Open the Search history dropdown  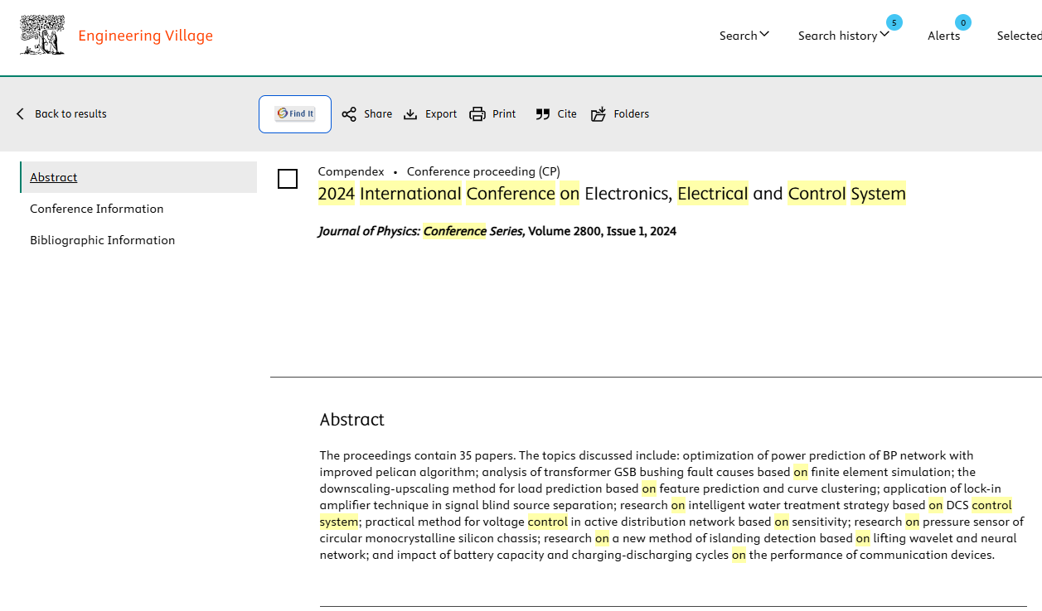tap(843, 36)
